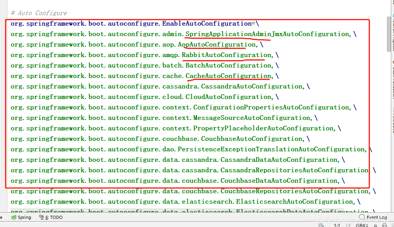Open the inspections hat icon in status bar

click(x=384, y=225)
